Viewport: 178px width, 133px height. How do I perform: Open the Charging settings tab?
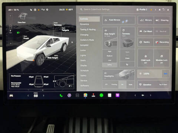pyautogui.click(x=84, y=35)
